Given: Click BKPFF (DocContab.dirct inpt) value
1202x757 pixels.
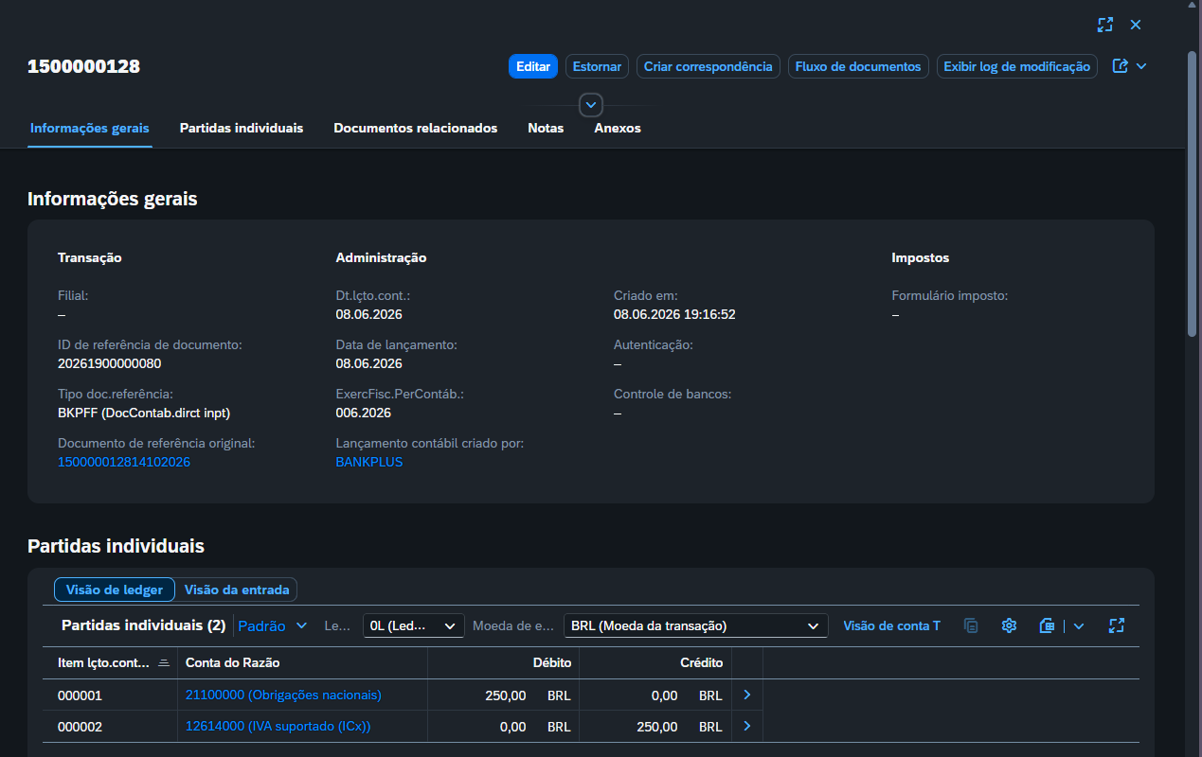Looking at the screenshot, I should tap(144, 413).
